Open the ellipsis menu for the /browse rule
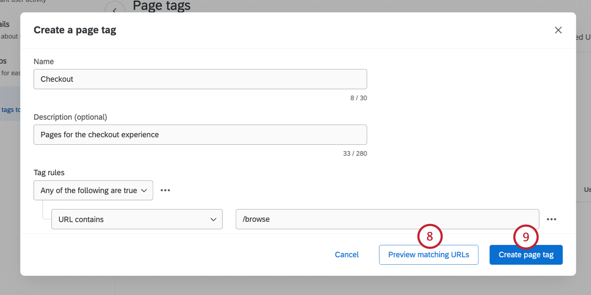591x295 pixels. click(x=551, y=219)
